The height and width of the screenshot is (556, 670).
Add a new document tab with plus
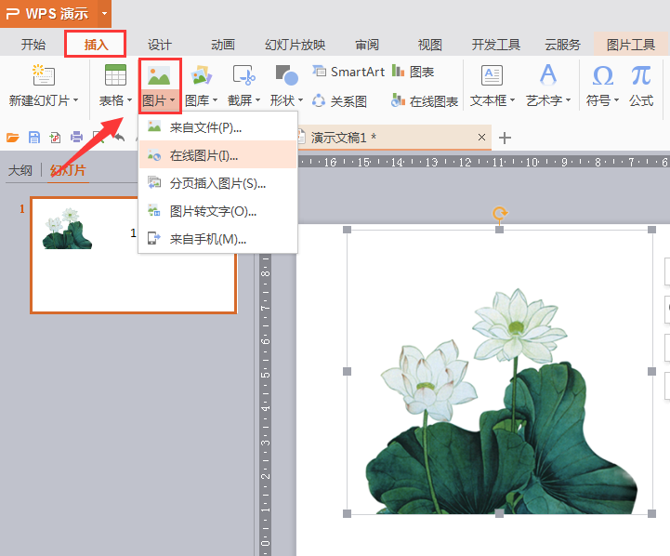[505, 138]
